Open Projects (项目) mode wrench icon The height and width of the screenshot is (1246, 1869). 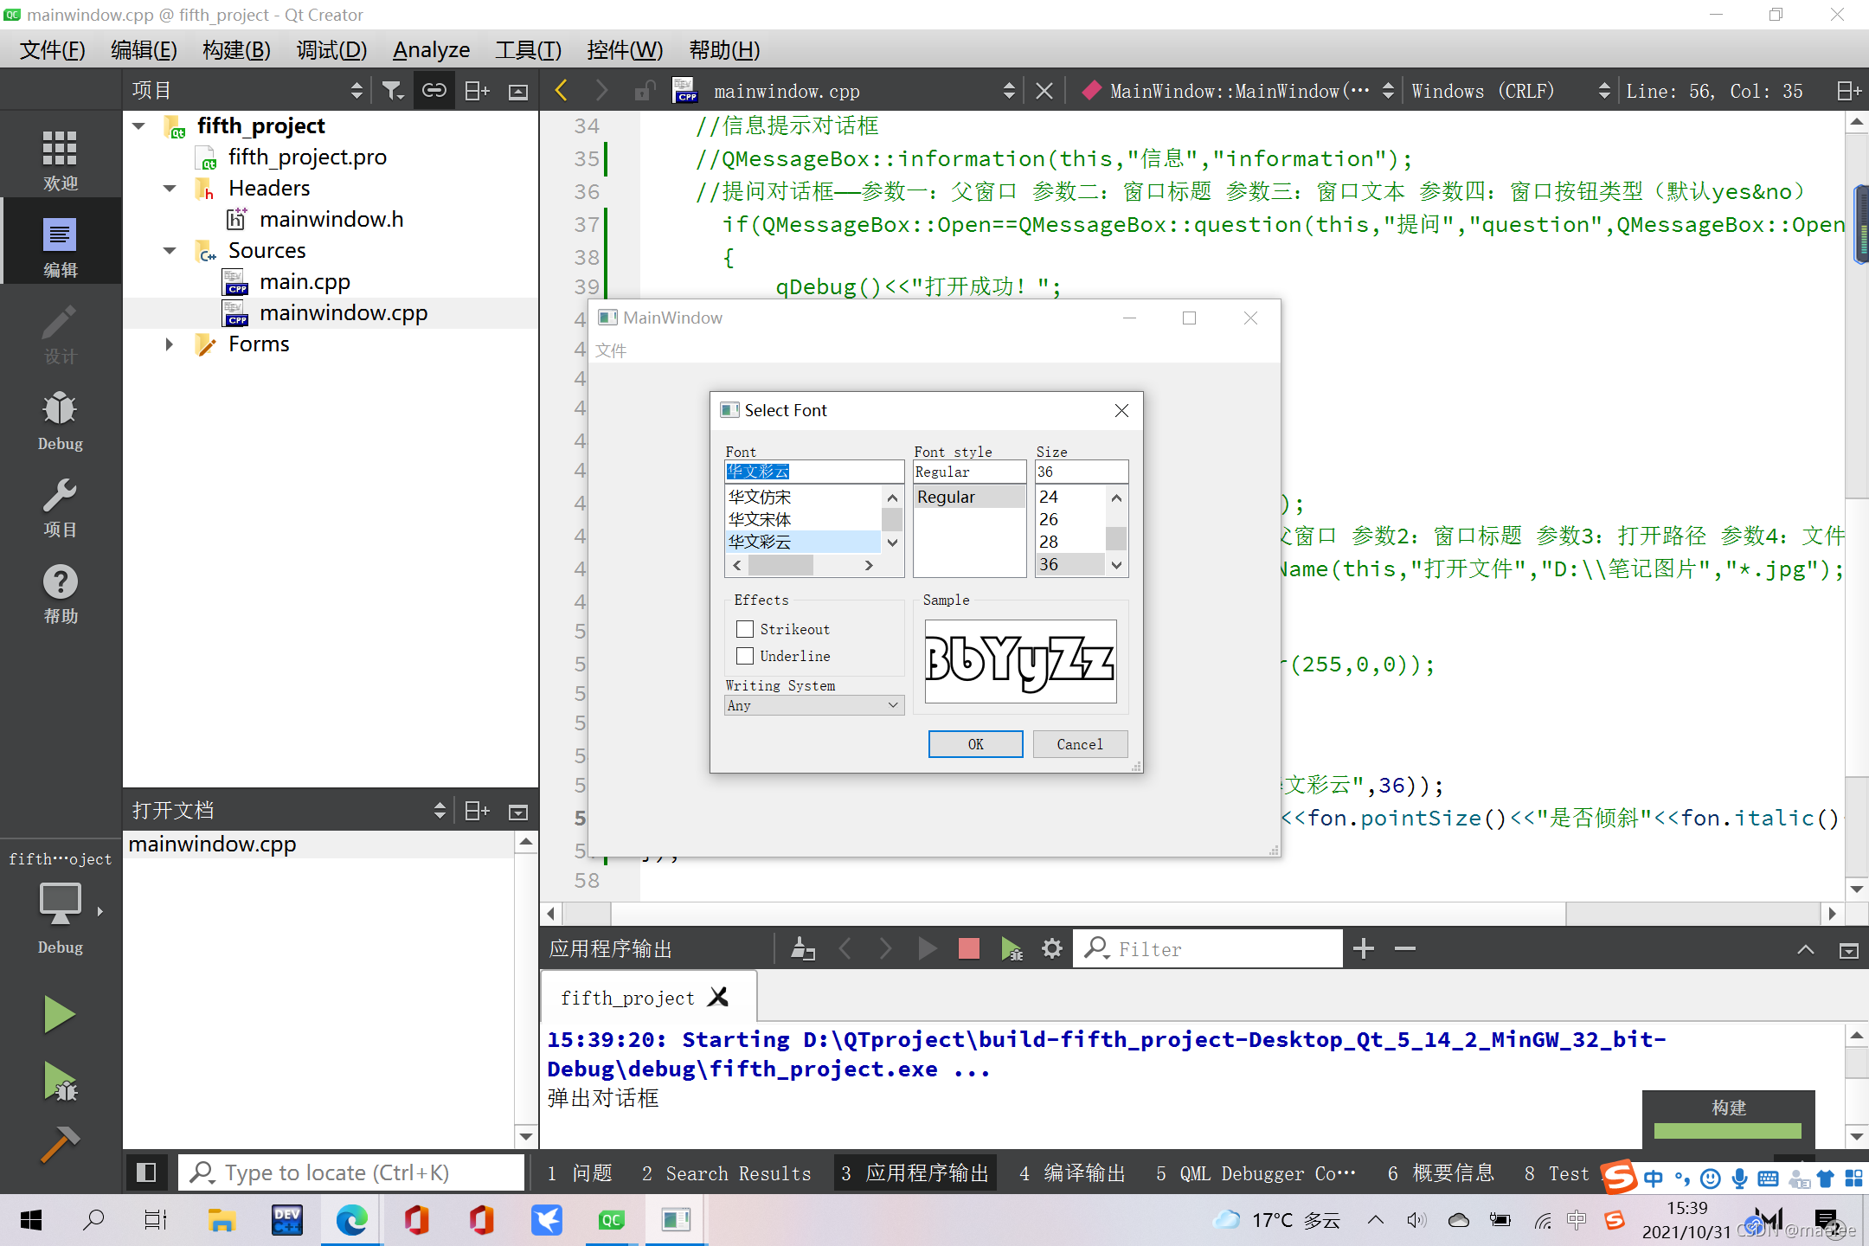(60, 507)
